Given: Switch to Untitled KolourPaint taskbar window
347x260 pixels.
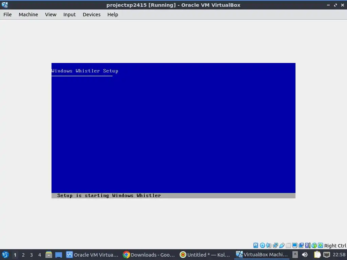Looking at the screenshot, I should coord(205,255).
